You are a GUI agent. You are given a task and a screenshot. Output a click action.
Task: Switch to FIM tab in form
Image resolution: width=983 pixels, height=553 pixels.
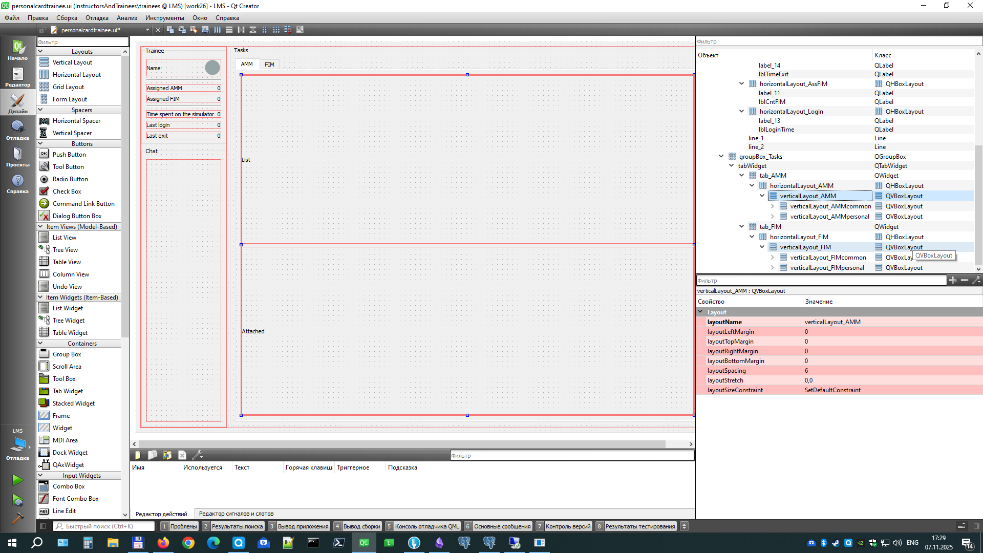[269, 65]
